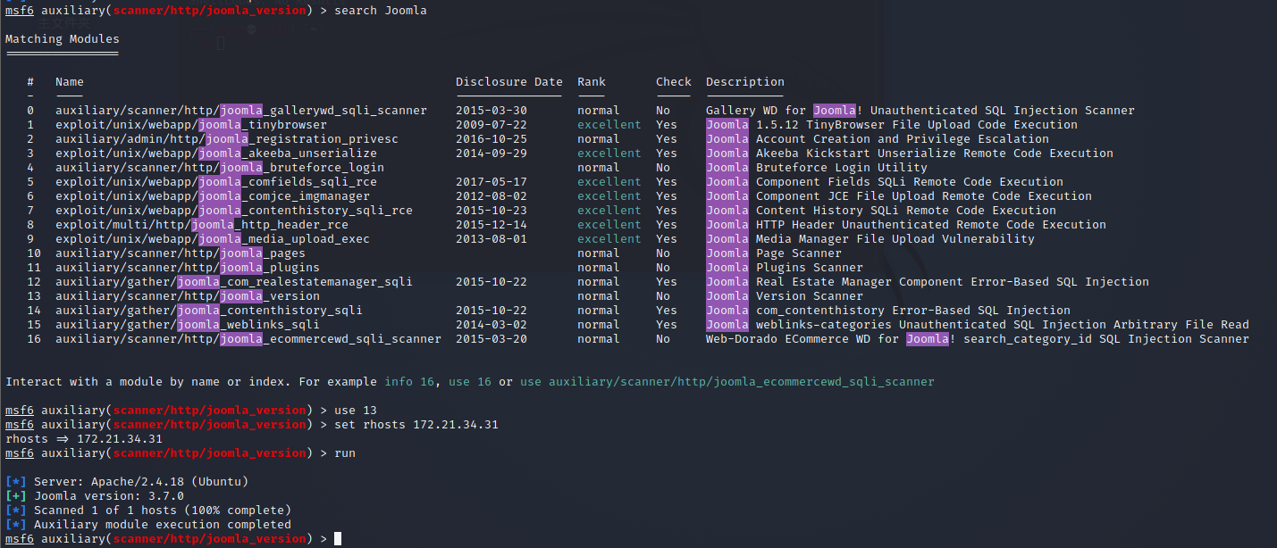The width and height of the screenshot is (1277, 548).
Task: Click the Joomla Bruteforce Login Utility description
Action: pos(817,168)
